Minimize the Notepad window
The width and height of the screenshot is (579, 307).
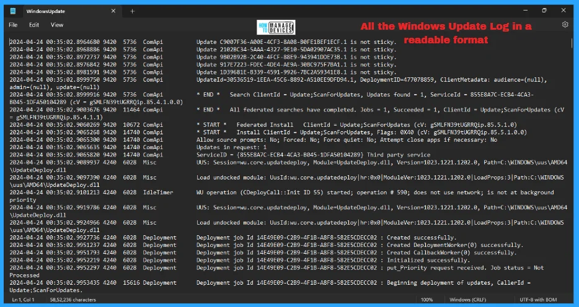click(524, 11)
